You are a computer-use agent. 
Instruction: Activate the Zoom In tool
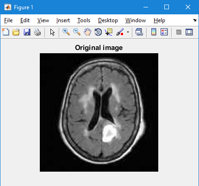point(66,32)
